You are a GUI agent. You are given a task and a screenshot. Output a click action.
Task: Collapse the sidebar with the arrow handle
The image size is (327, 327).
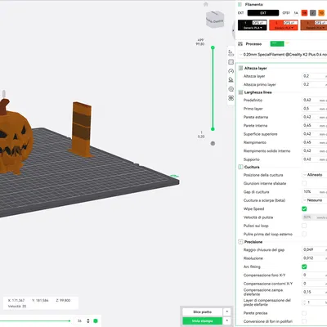[233, 30]
